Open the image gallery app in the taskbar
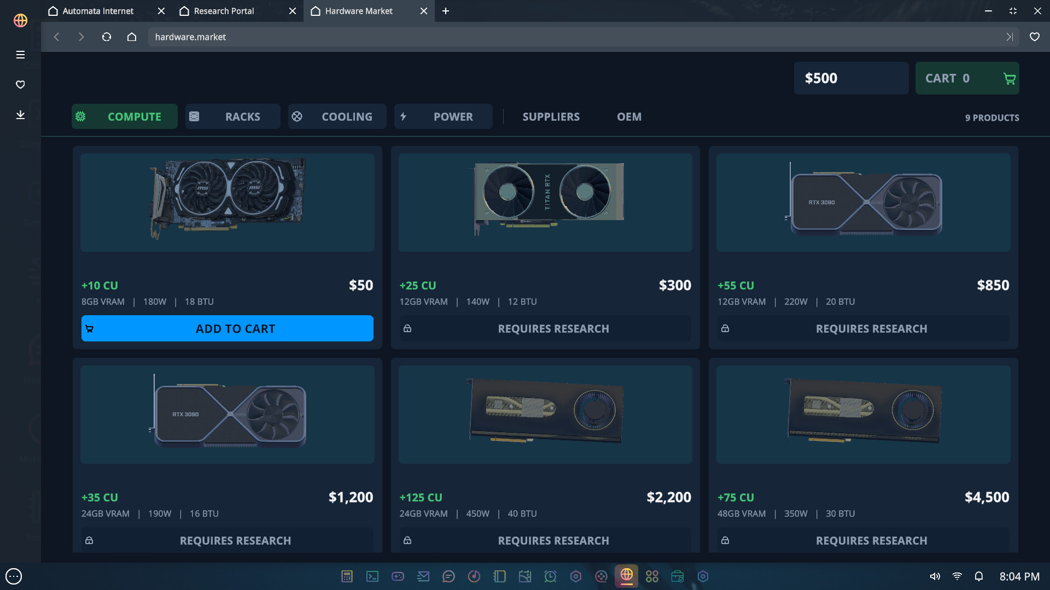This screenshot has height=590, width=1050. pyautogui.click(x=525, y=576)
